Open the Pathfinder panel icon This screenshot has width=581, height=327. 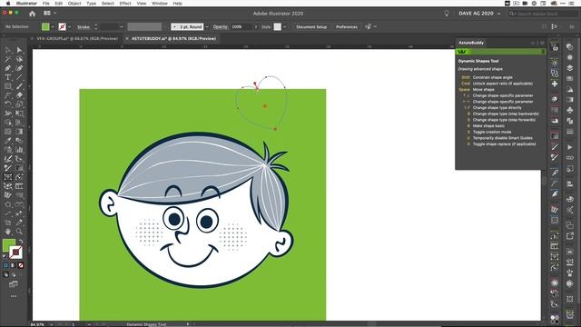(570, 121)
